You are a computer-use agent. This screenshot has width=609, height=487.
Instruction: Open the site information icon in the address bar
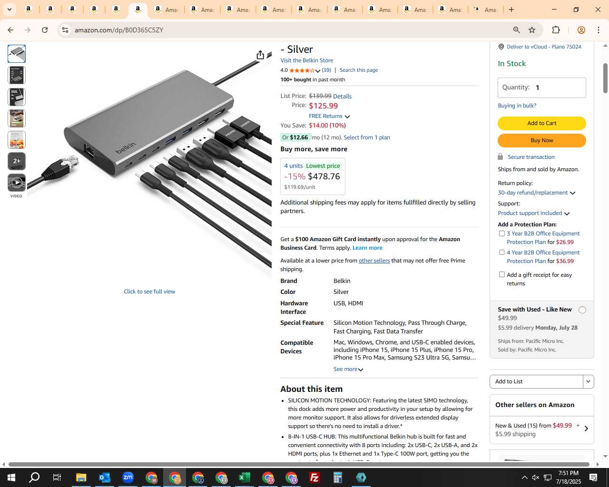click(x=65, y=30)
